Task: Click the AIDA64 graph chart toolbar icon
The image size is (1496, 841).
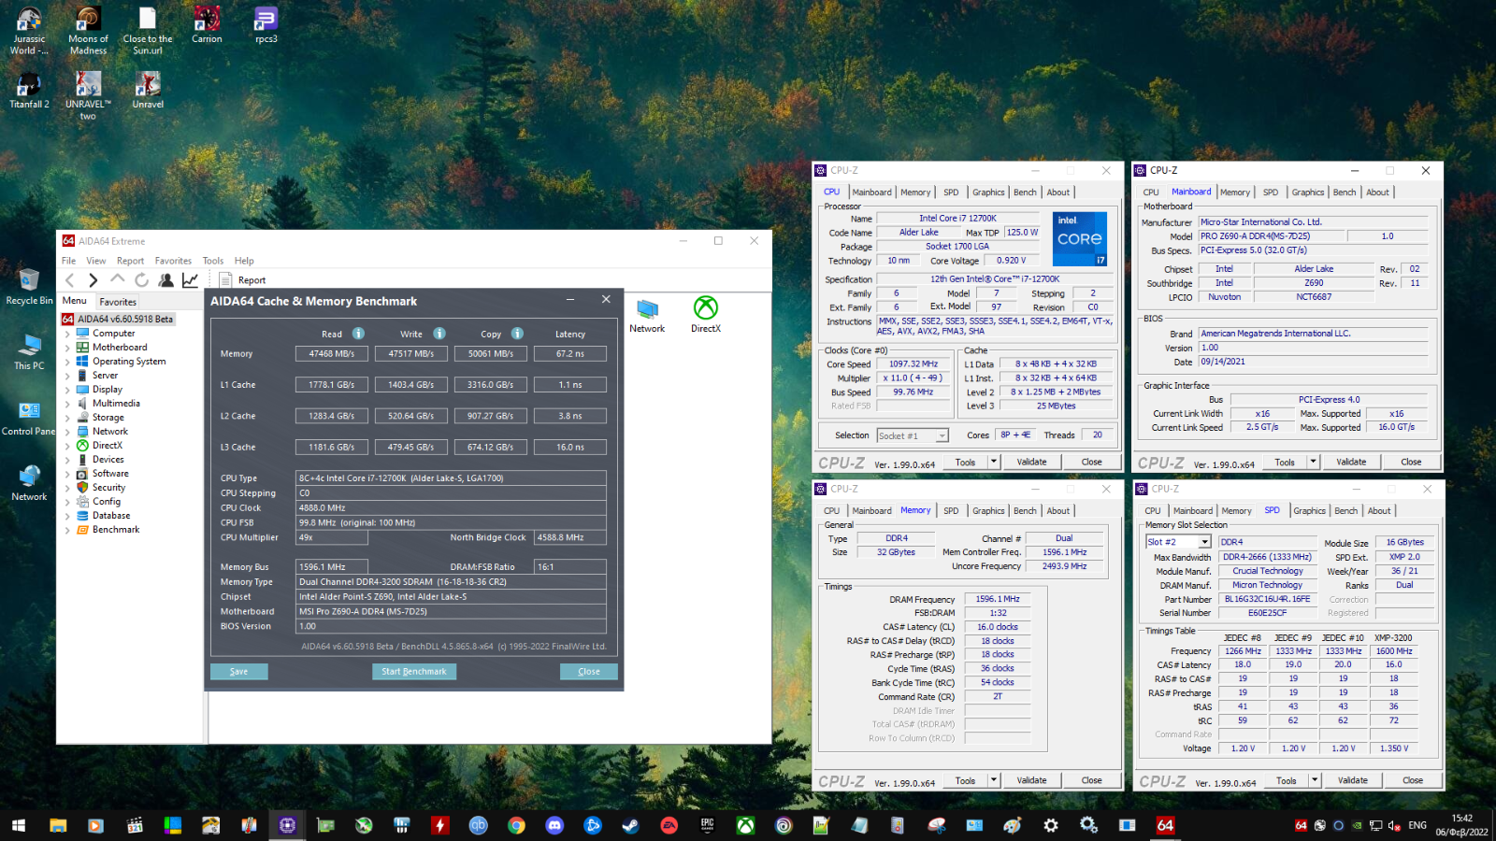Action: coord(190,279)
